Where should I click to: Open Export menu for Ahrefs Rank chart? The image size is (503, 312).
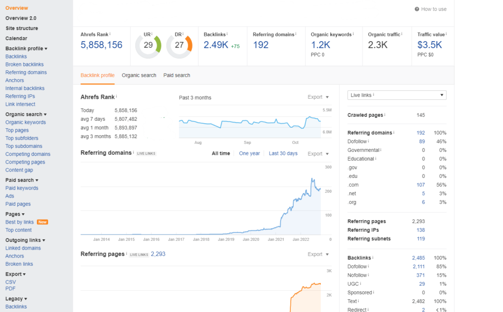pos(318,97)
